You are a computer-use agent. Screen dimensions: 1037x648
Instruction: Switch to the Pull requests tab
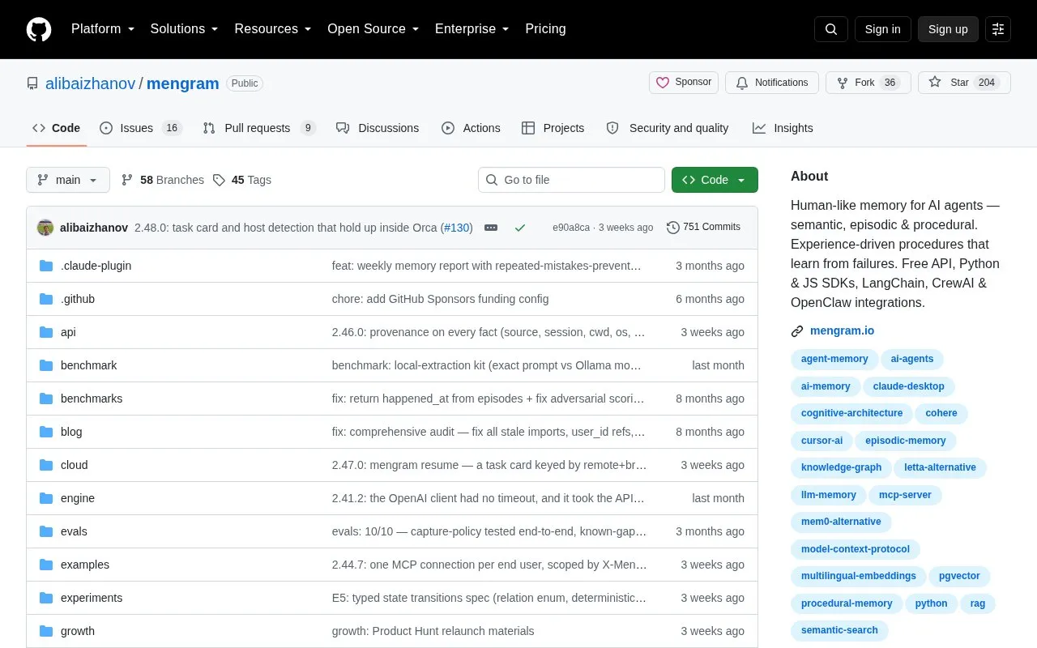coord(259,128)
